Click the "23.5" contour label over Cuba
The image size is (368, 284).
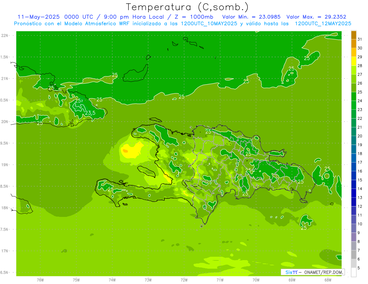click(x=90, y=113)
